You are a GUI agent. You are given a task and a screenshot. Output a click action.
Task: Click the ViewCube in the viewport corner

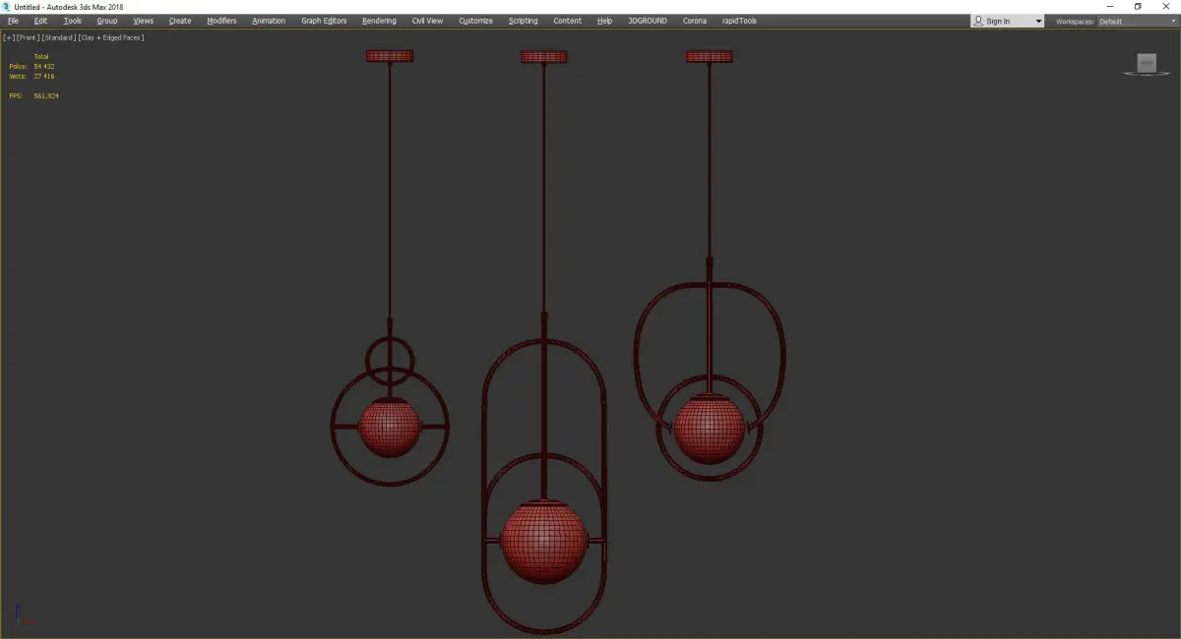click(1146, 64)
